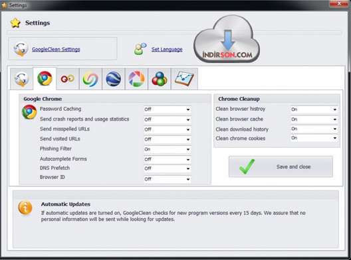
Task: Click the Set Language people icon
Action: tap(140, 49)
